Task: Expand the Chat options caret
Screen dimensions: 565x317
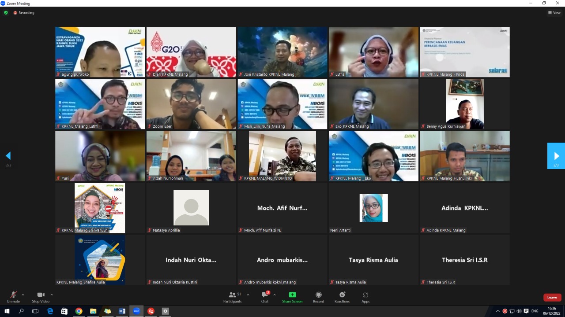Action: [275, 295]
